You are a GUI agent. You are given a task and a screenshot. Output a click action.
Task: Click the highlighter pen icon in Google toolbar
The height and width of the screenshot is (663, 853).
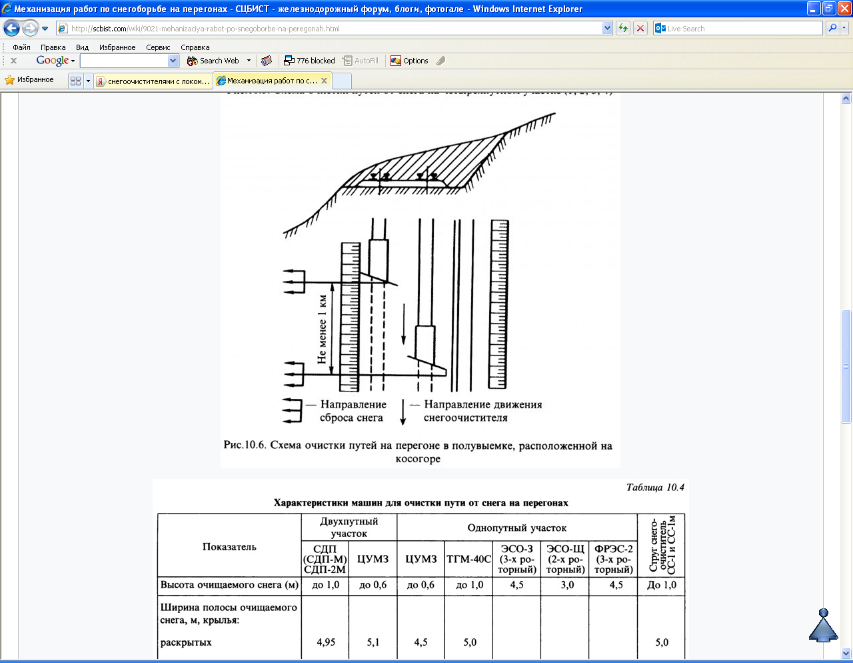click(440, 61)
